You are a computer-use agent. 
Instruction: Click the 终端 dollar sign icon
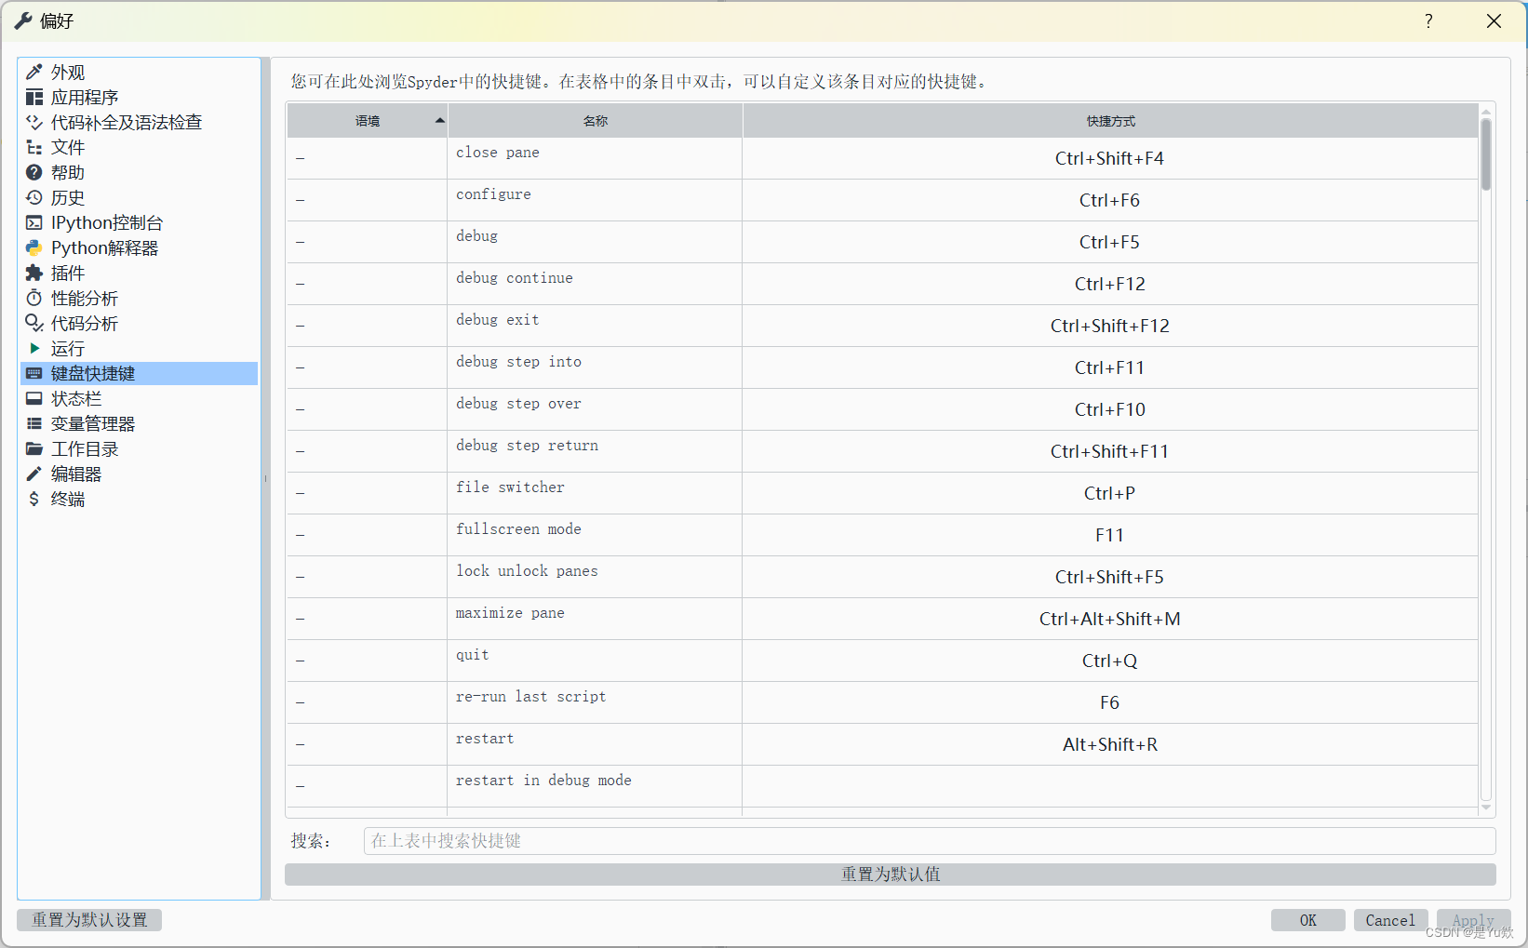(34, 499)
